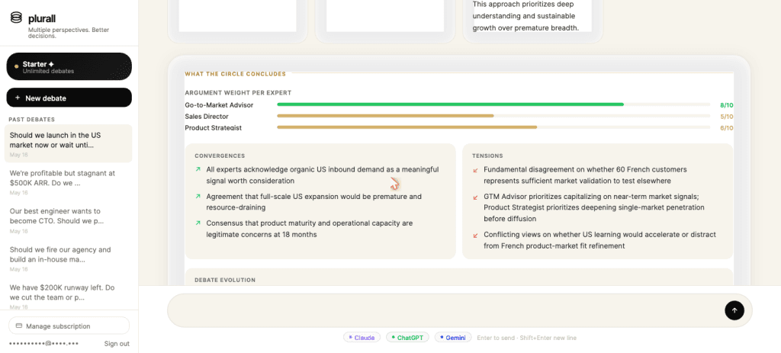Open the $200K runway debate
The image size is (781, 353).
coord(68,296)
